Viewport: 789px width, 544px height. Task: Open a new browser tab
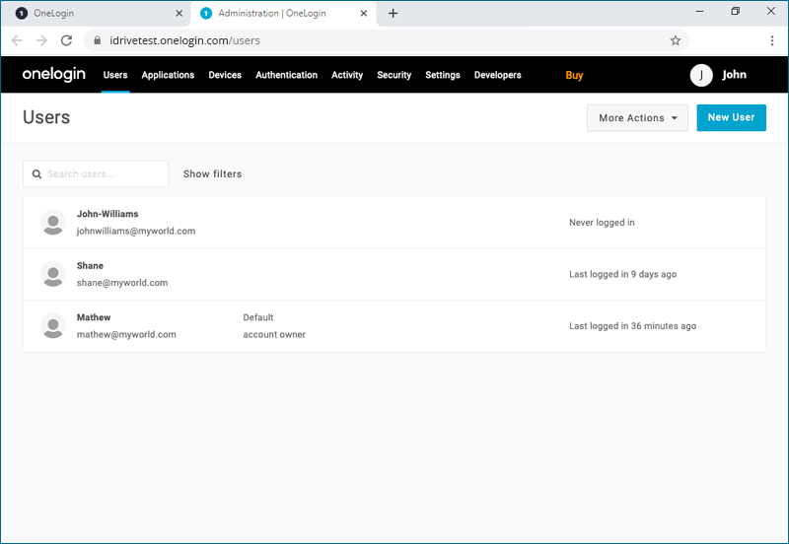coord(394,13)
